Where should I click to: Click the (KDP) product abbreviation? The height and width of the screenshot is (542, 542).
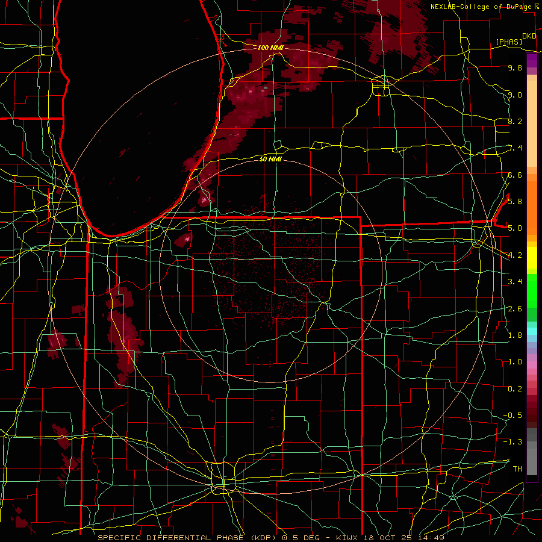coord(262,538)
